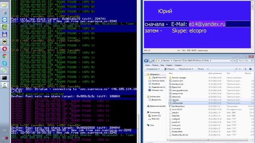Sort files by Дата изменения column header
255x143 pixels.
215,73
